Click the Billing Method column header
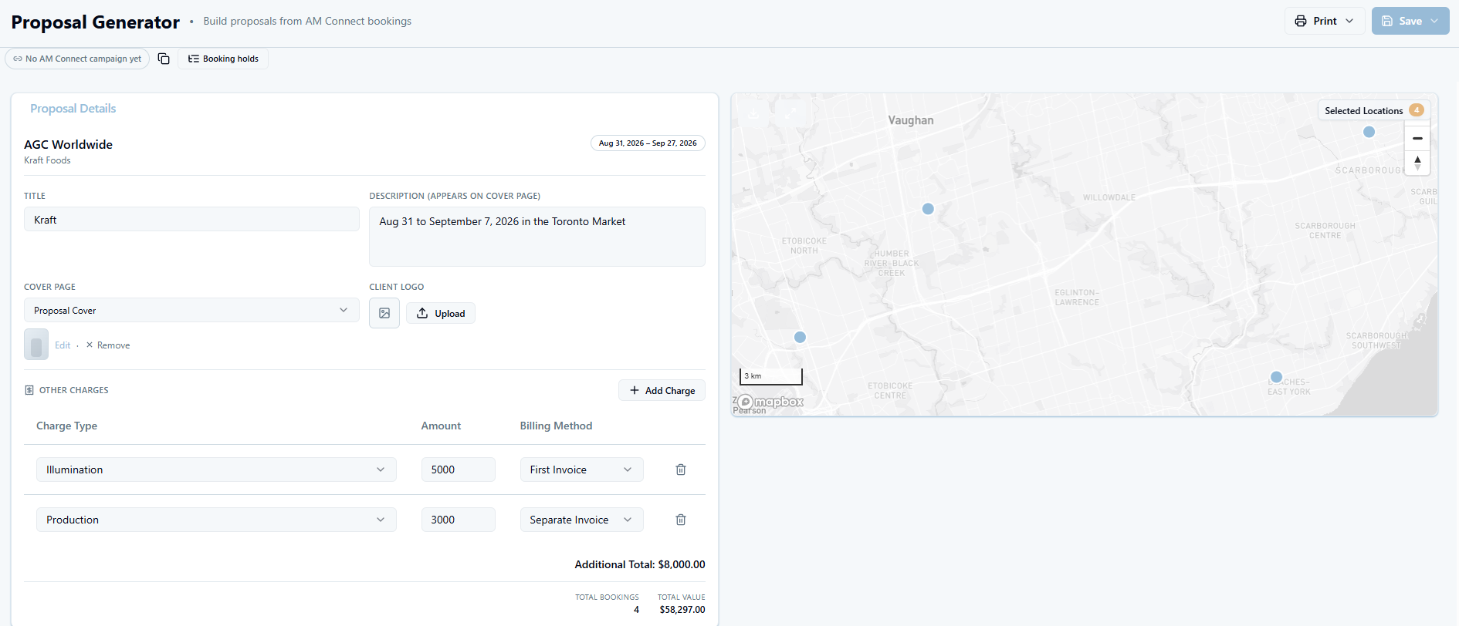Image resolution: width=1459 pixels, height=626 pixels. coord(556,426)
